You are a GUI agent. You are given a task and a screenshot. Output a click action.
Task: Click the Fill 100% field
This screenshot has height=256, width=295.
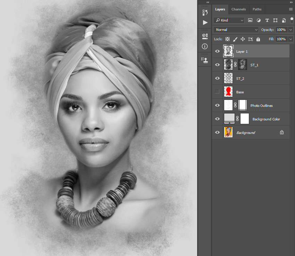[281, 39]
